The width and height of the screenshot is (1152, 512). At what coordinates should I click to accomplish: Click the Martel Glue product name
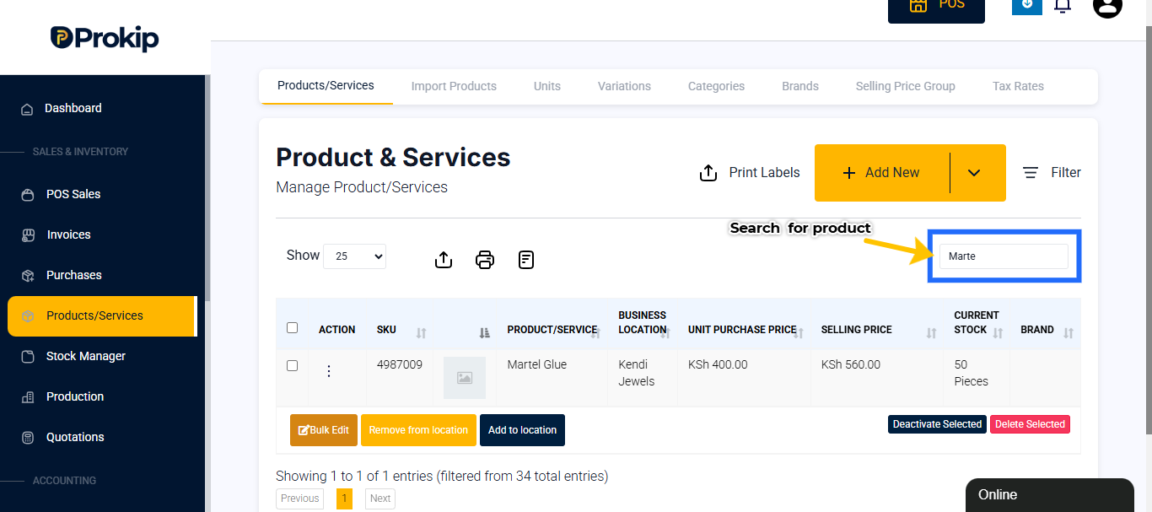pyautogui.click(x=537, y=365)
